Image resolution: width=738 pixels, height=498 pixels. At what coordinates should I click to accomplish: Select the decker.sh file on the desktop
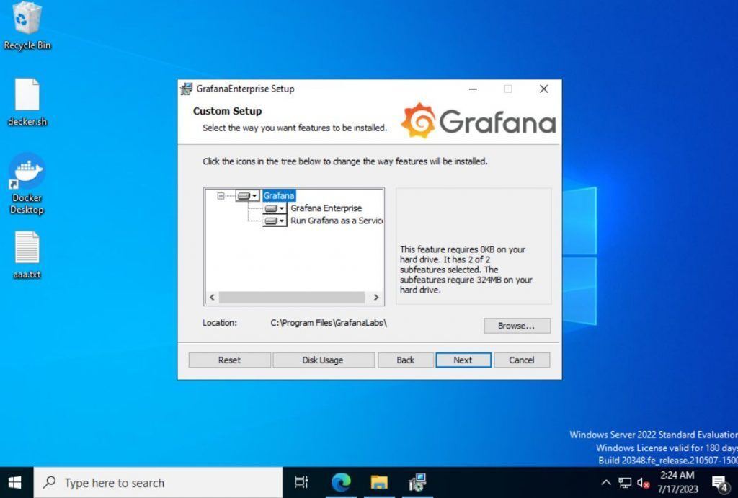click(27, 101)
